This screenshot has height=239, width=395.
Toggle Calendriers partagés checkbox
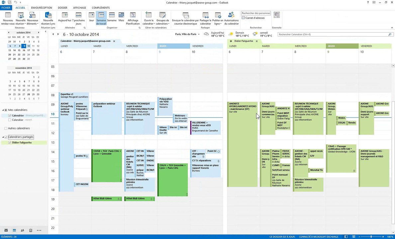(6, 137)
